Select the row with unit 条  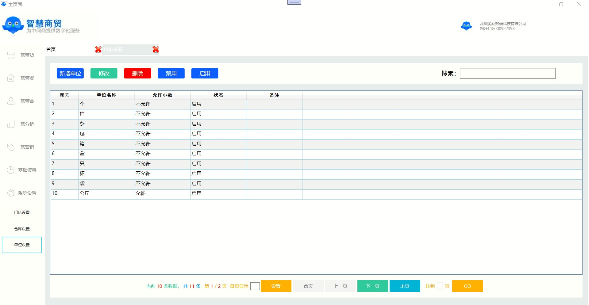tap(316, 124)
